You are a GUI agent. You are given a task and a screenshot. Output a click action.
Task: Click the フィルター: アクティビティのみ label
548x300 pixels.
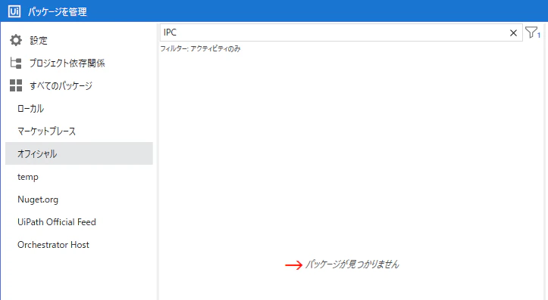200,49
